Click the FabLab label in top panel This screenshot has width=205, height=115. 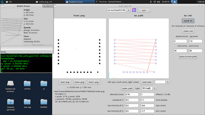click(201, 2)
